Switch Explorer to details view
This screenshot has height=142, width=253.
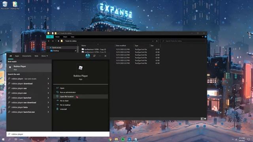[x=202, y=119]
